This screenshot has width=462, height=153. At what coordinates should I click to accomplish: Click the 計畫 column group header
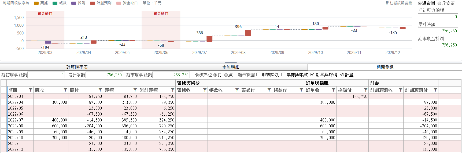404,83
